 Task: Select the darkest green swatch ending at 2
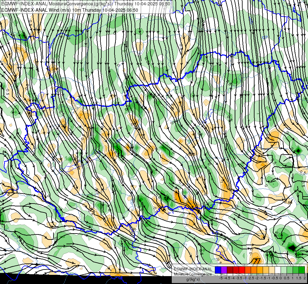[301, 270]
